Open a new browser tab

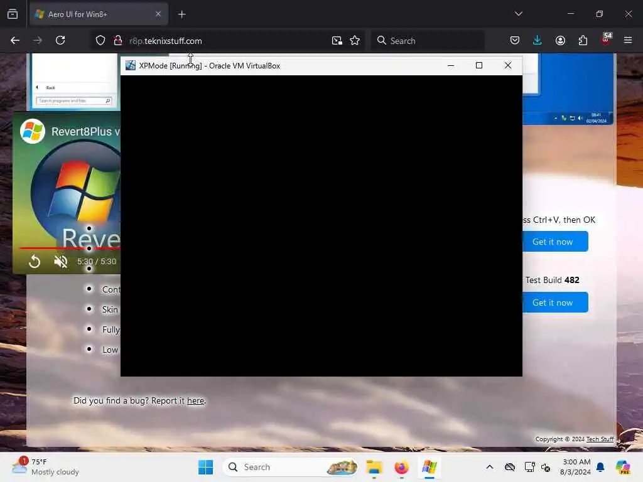(181, 14)
